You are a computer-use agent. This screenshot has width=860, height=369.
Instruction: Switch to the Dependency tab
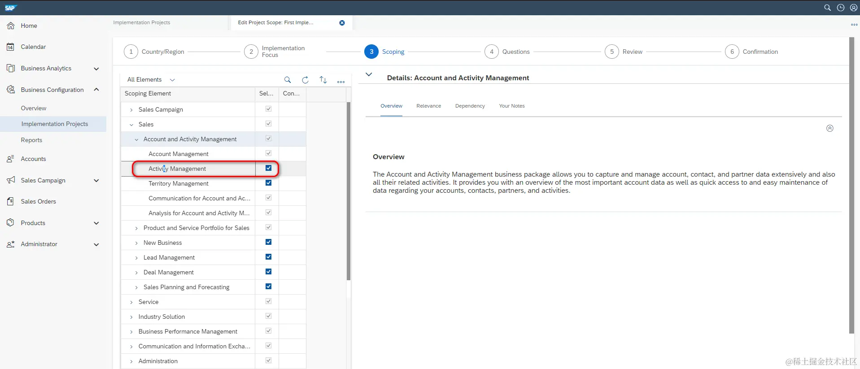click(x=470, y=106)
